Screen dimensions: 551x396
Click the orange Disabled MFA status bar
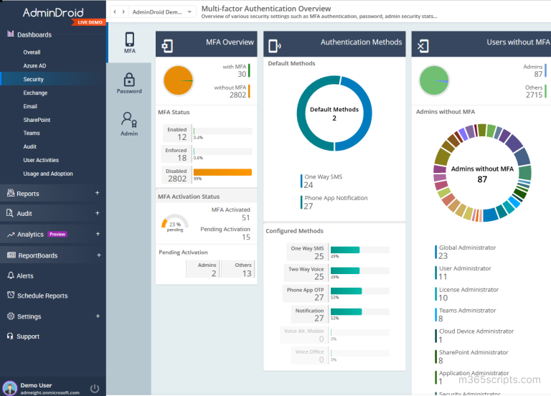[222, 172]
